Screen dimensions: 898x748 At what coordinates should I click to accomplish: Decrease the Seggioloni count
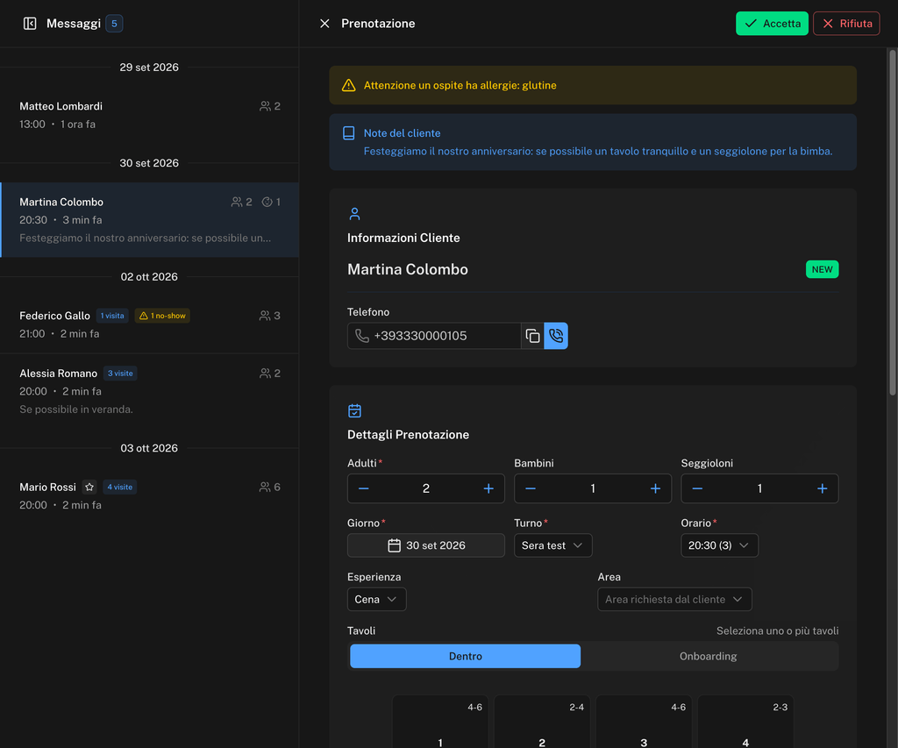[x=697, y=488]
